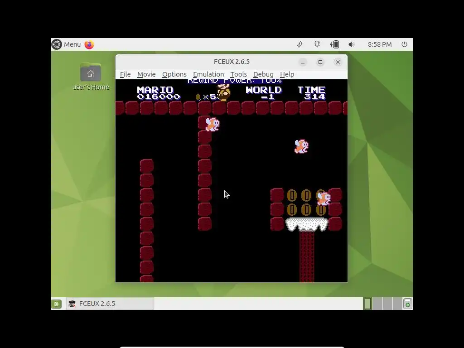Click the white coral platform top
464x348 pixels.
[x=307, y=224]
